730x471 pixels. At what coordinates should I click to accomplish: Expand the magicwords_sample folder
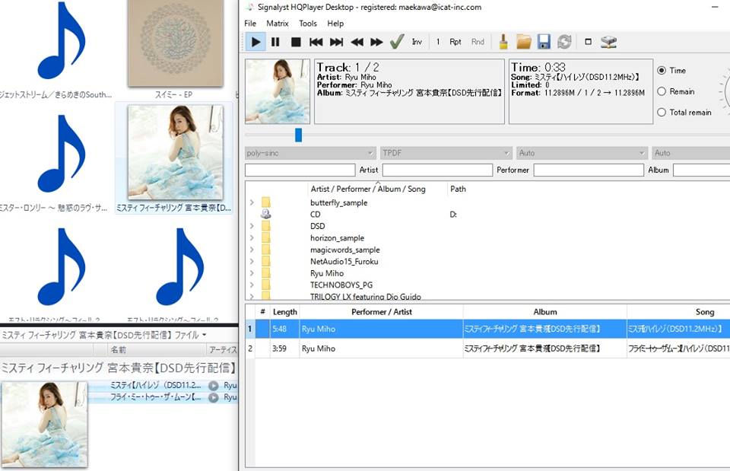pyautogui.click(x=252, y=250)
